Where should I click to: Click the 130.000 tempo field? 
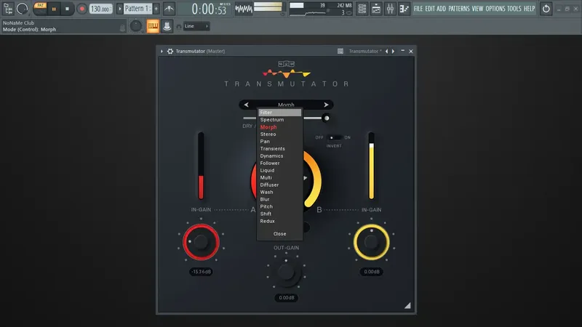tap(101, 9)
